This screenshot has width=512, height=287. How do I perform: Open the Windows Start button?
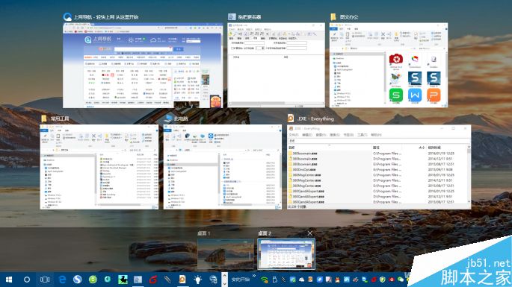pyautogui.click(x=9, y=280)
